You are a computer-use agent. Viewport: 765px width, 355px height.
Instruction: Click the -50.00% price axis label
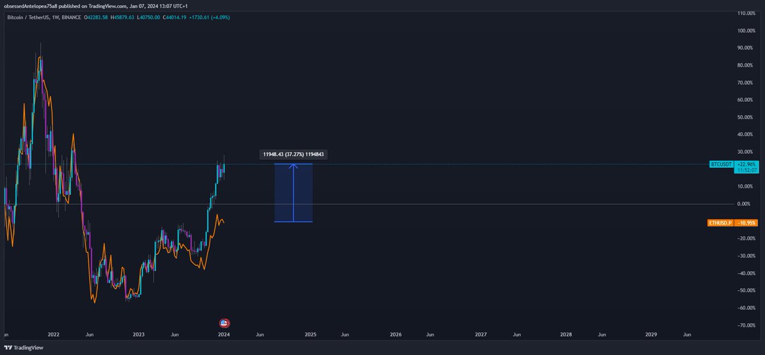pos(747,291)
